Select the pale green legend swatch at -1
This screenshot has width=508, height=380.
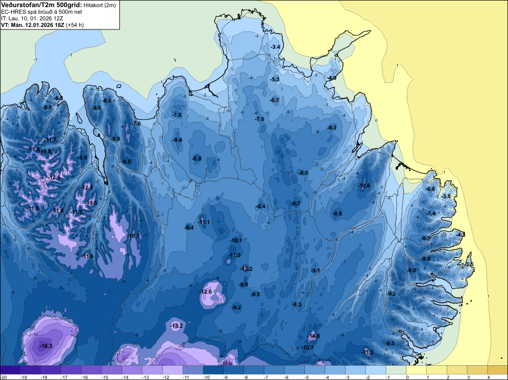tap(396, 370)
